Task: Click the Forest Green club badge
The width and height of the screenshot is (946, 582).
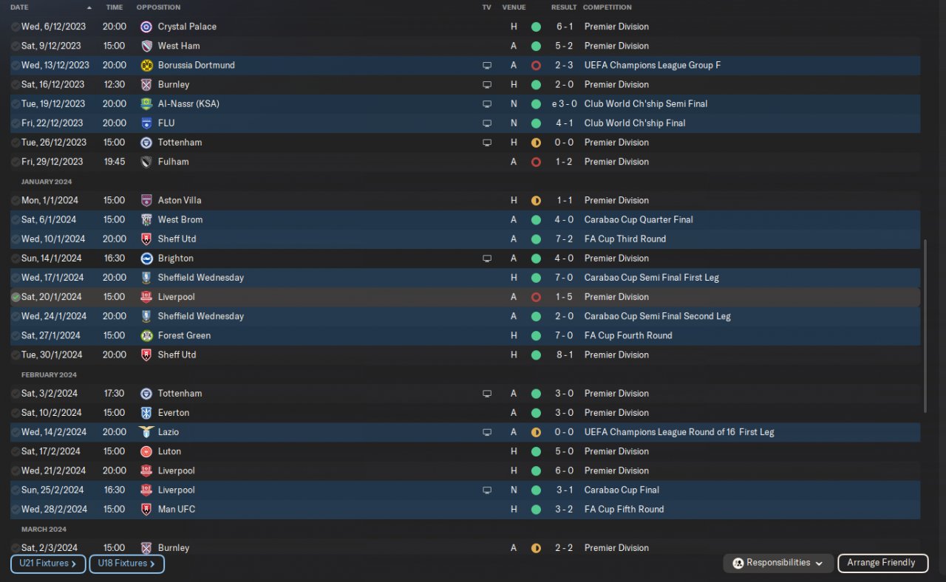Action: (146, 335)
